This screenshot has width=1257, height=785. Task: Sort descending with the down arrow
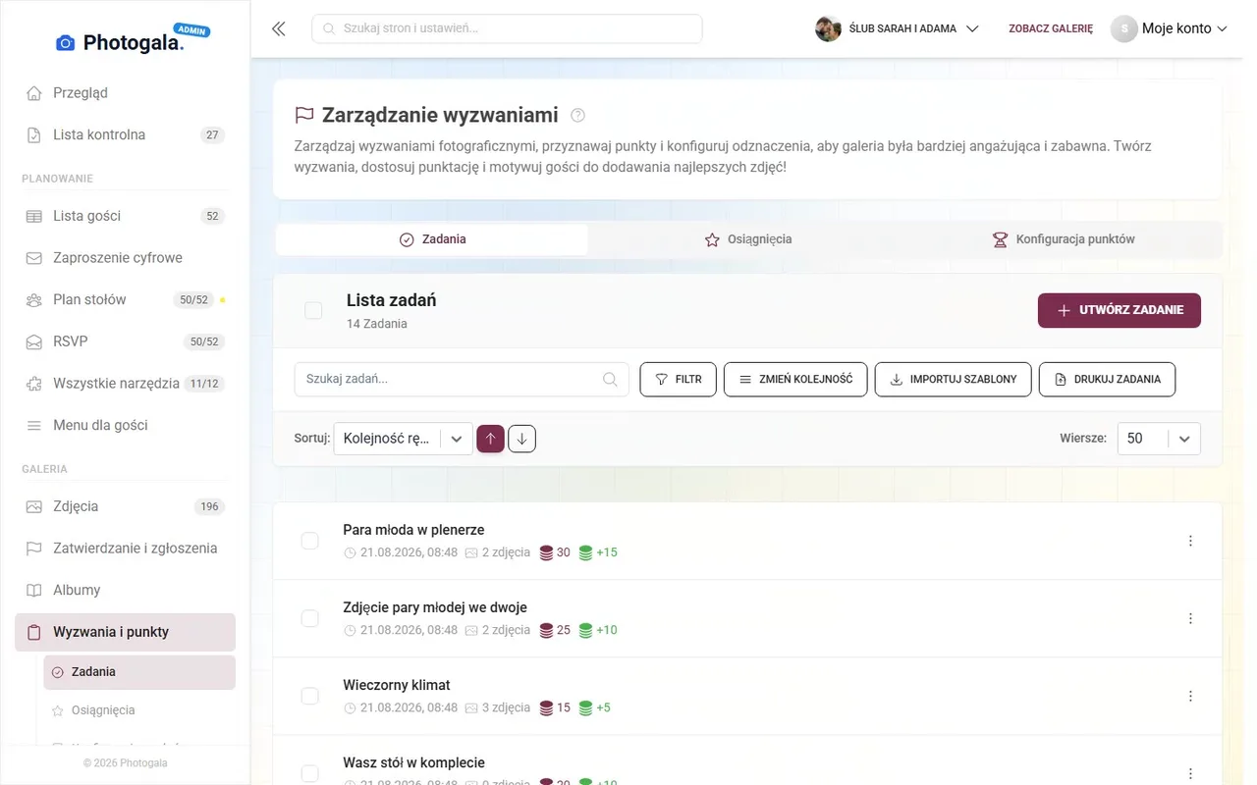[521, 439]
